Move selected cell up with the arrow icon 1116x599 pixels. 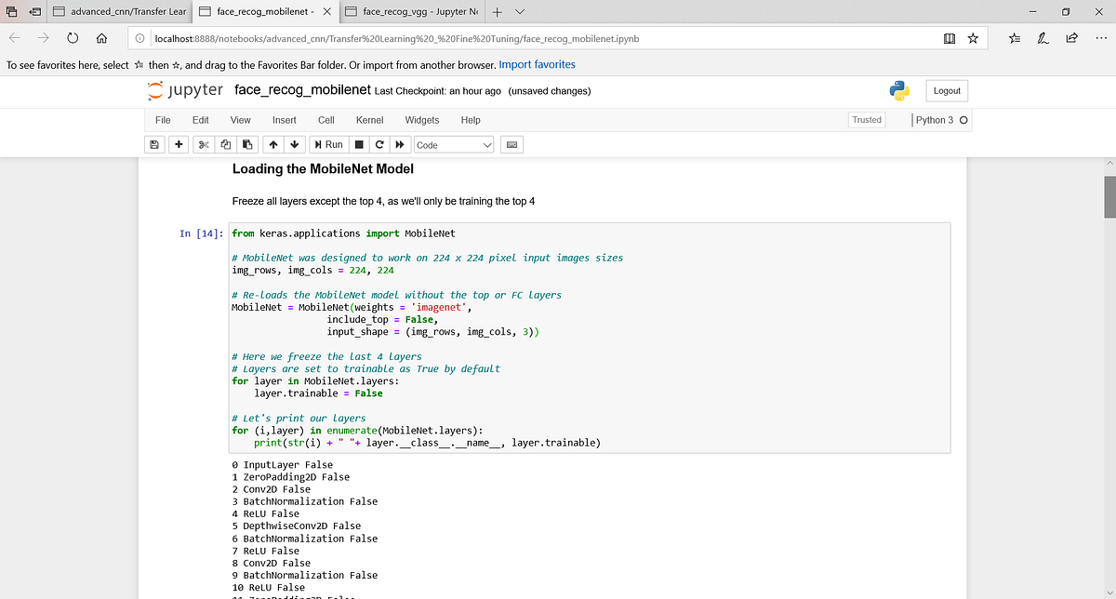(272, 144)
